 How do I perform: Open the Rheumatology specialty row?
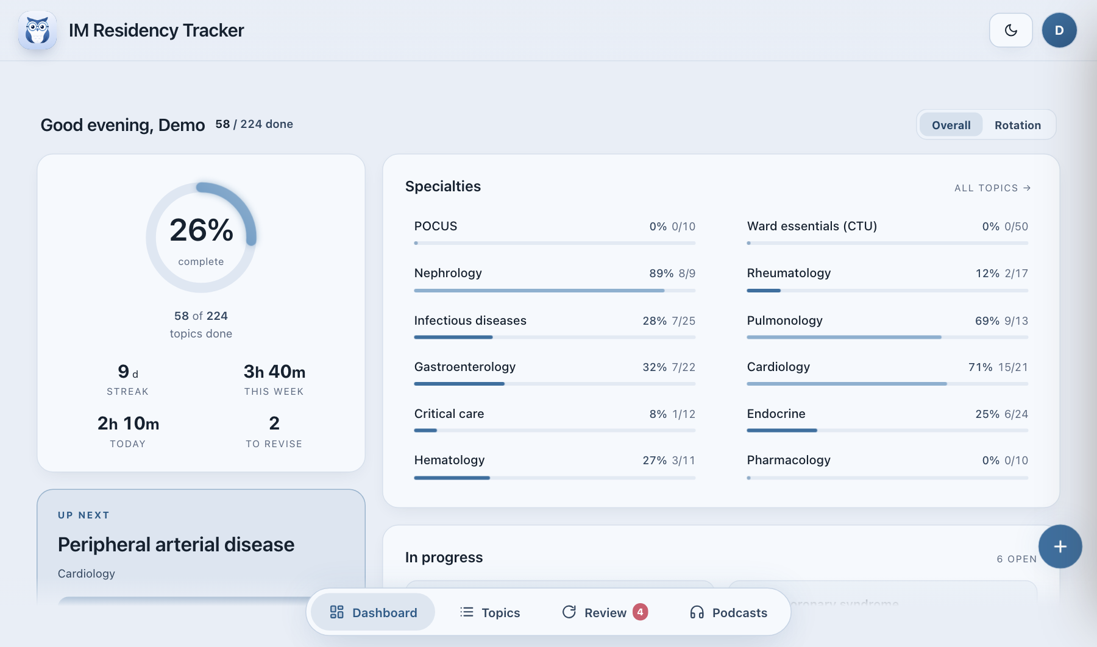pyautogui.click(x=887, y=280)
